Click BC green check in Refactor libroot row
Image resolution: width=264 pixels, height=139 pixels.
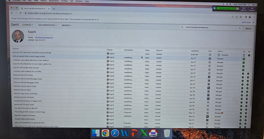coord(247,92)
